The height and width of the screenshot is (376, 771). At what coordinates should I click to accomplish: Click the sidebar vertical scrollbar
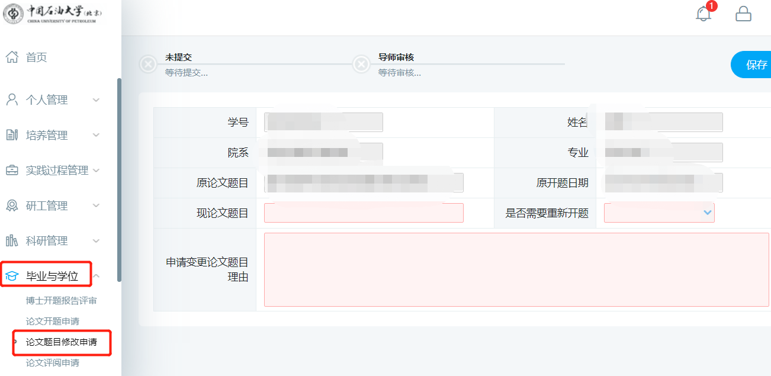(119, 178)
